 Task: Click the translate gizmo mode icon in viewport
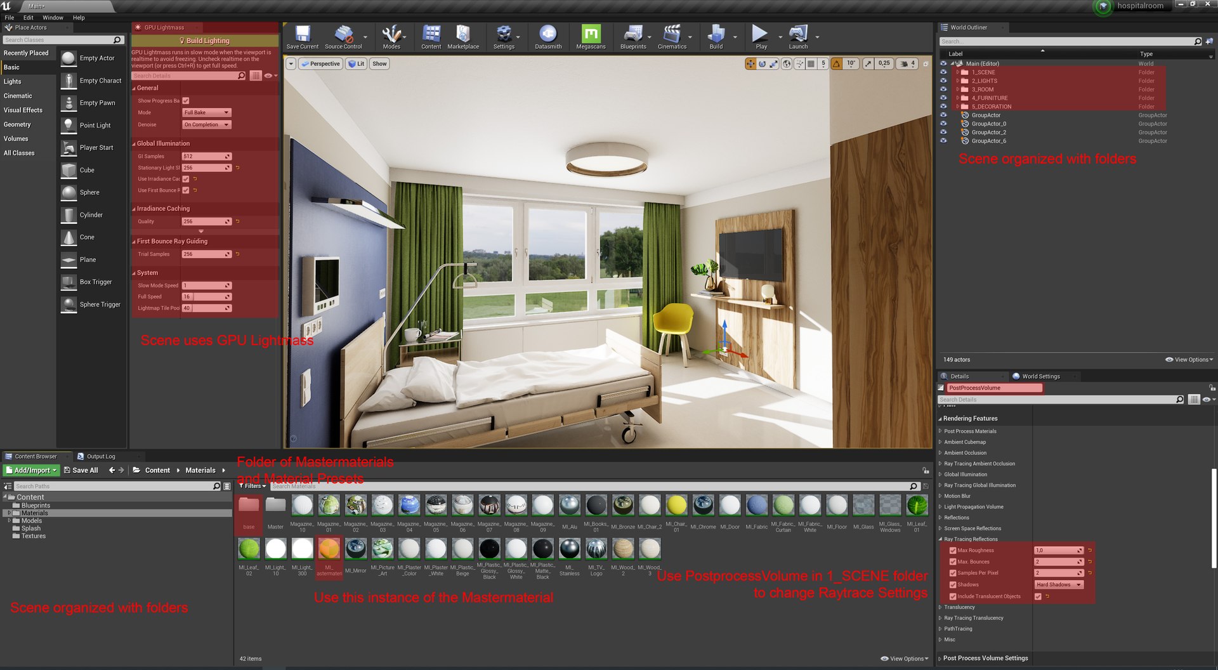click(x=751, y=63)
